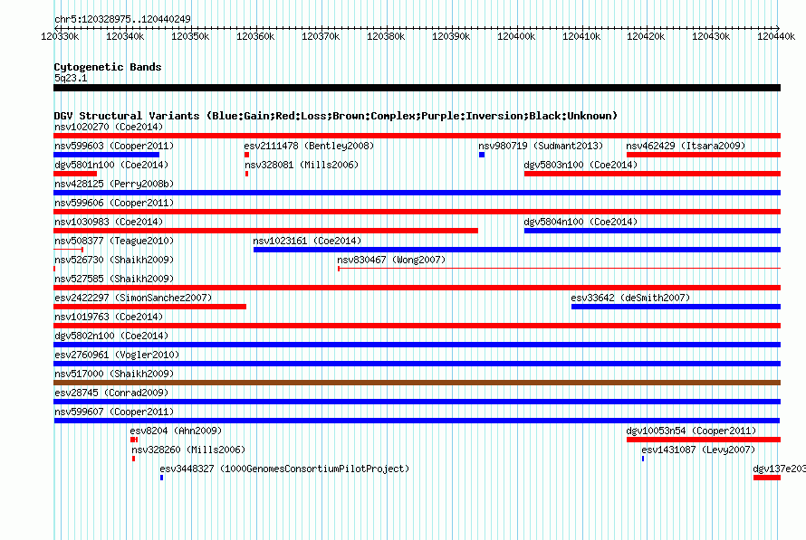
Task: Open dgv5804n100 (Coe2014) variant
Action: (581, 222)
